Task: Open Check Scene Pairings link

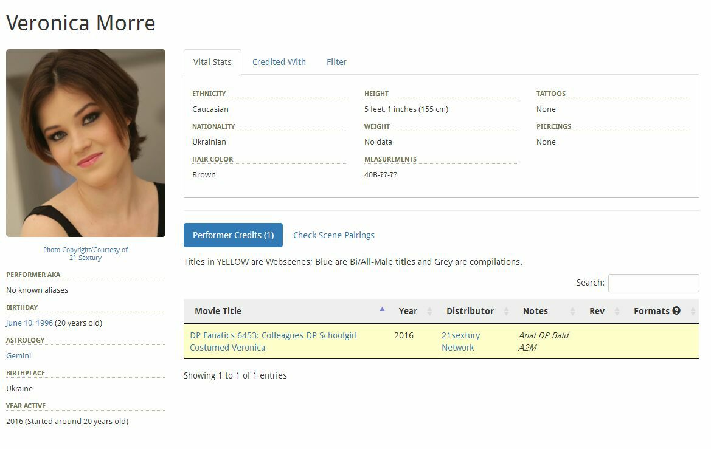Action: (334, 235)
